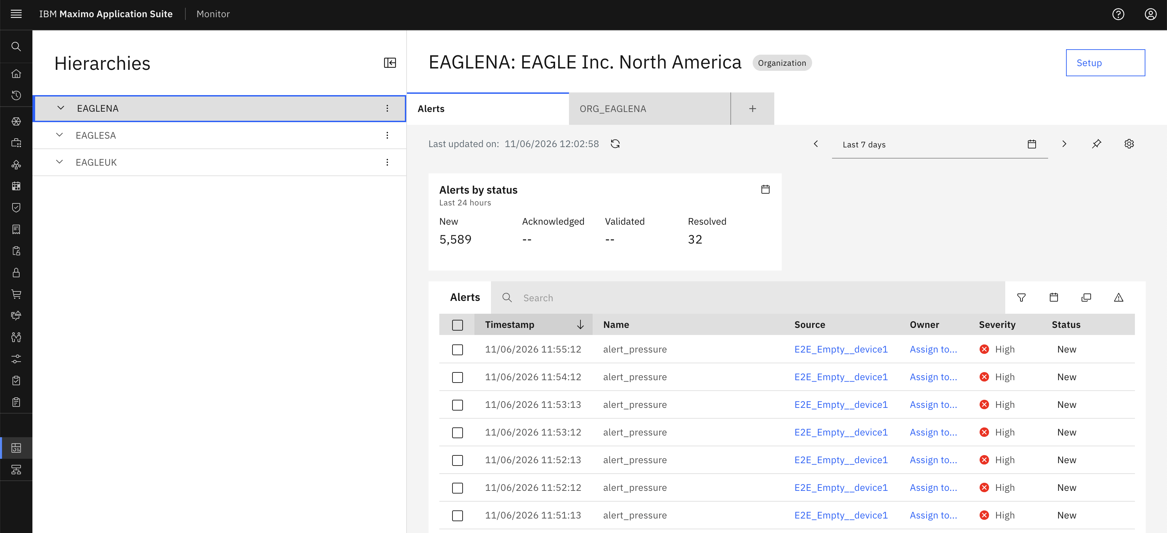
Task: Check the alert row at 11:53:12
Action: coord(458,432)
